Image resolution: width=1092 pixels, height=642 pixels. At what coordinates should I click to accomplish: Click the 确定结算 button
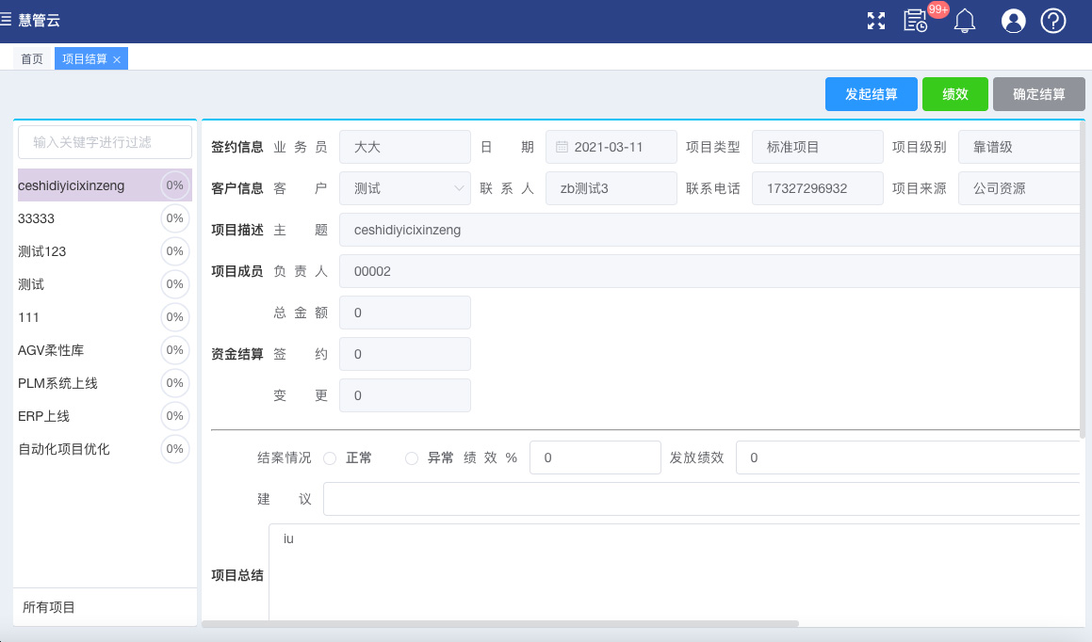tap(1039, 94)
